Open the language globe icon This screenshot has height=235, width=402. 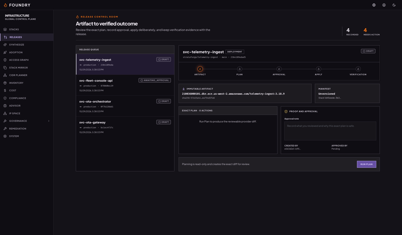[374, 5]
